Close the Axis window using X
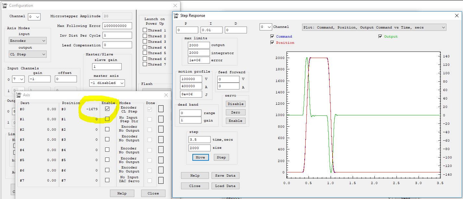The height and width of the screenshot is (199, 463). coord(166,95)
